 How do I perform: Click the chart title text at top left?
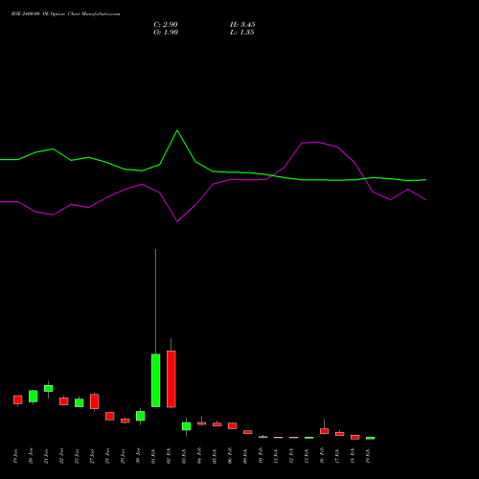pyautogui.click(x=66, y=14)
